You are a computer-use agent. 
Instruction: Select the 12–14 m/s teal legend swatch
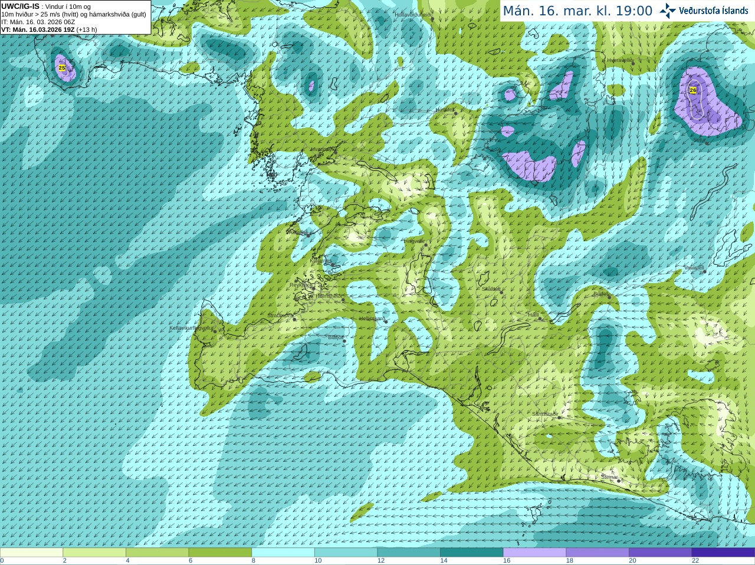click(409, 552)
